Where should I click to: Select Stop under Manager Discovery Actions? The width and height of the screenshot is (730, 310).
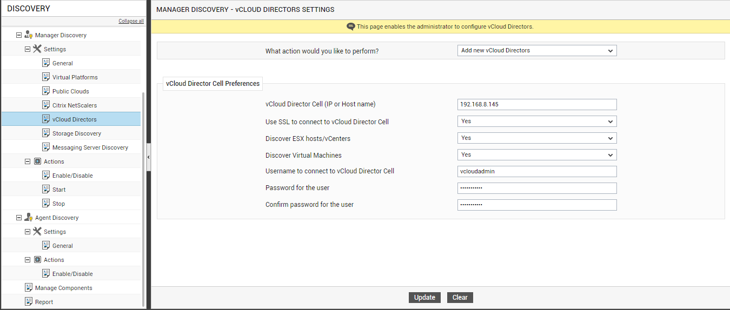[x=58, y=204]
